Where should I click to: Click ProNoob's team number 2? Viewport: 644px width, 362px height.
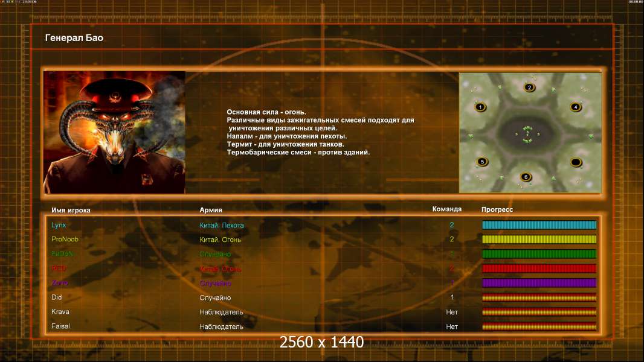pos(452,240)
